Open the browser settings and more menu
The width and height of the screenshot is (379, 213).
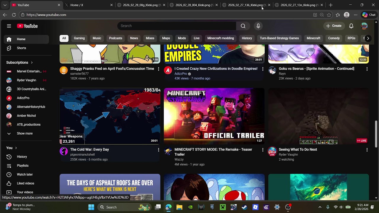pos(356,15)
